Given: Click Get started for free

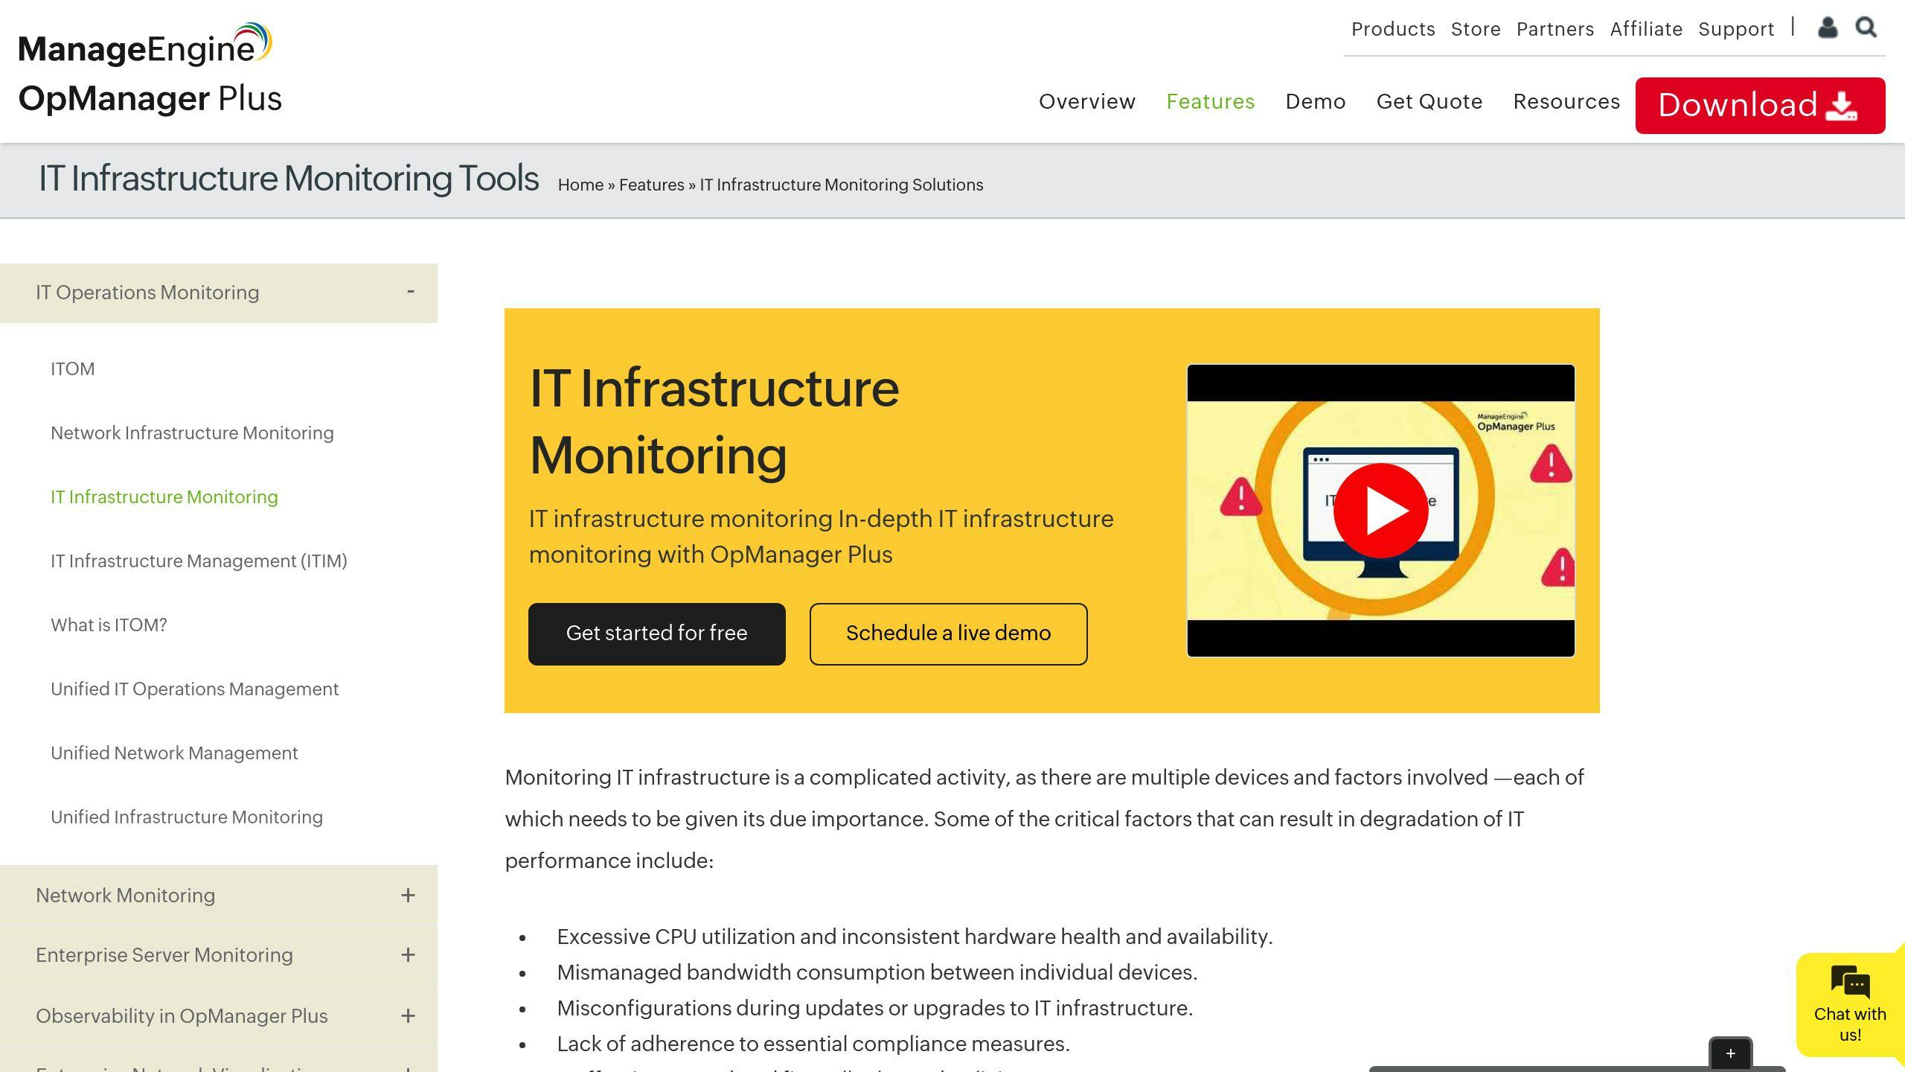Looking at the screenshot, I should pos(656,634).
